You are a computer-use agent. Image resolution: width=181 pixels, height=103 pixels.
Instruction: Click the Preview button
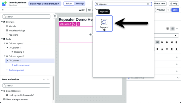pos(161,10)
